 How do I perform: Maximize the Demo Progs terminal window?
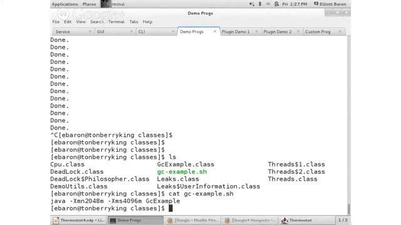[338, 12]
